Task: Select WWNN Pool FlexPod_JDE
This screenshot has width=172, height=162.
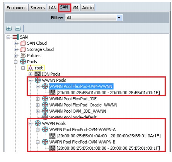Action: click(73, 99)
